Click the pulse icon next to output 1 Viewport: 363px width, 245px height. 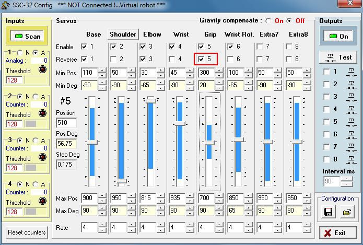click(351, 72)
